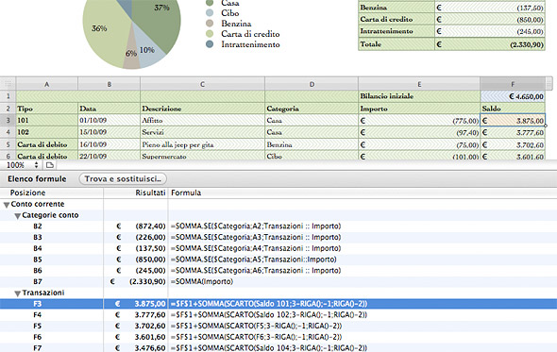Select column F header

pos(513,84)
